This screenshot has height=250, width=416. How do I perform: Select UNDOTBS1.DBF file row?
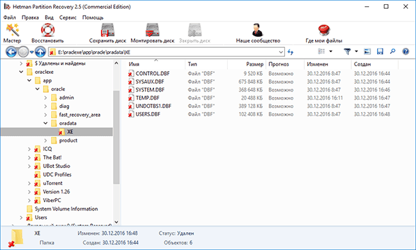point(260,106)
